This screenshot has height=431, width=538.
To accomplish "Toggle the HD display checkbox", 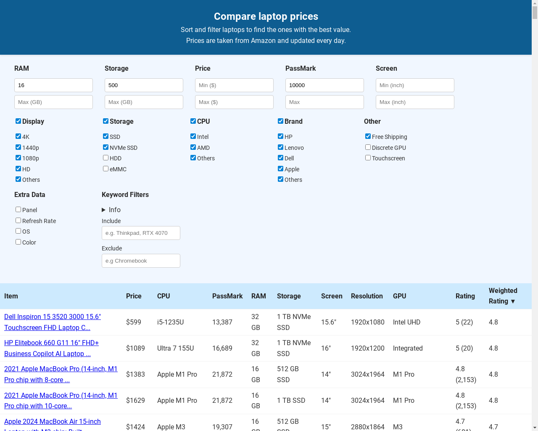I will 18,169.
